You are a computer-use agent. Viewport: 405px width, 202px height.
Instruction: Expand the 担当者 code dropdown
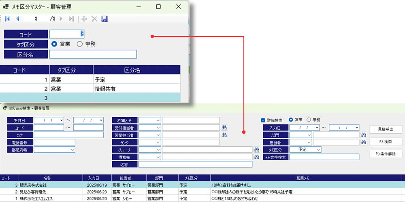[309, 142]
